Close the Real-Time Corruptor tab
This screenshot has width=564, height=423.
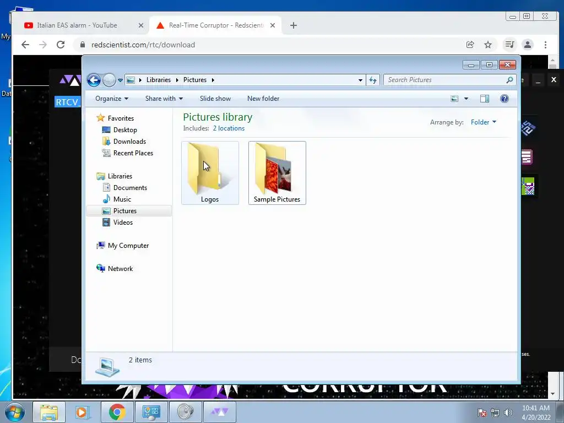click(x=273, y=25)
